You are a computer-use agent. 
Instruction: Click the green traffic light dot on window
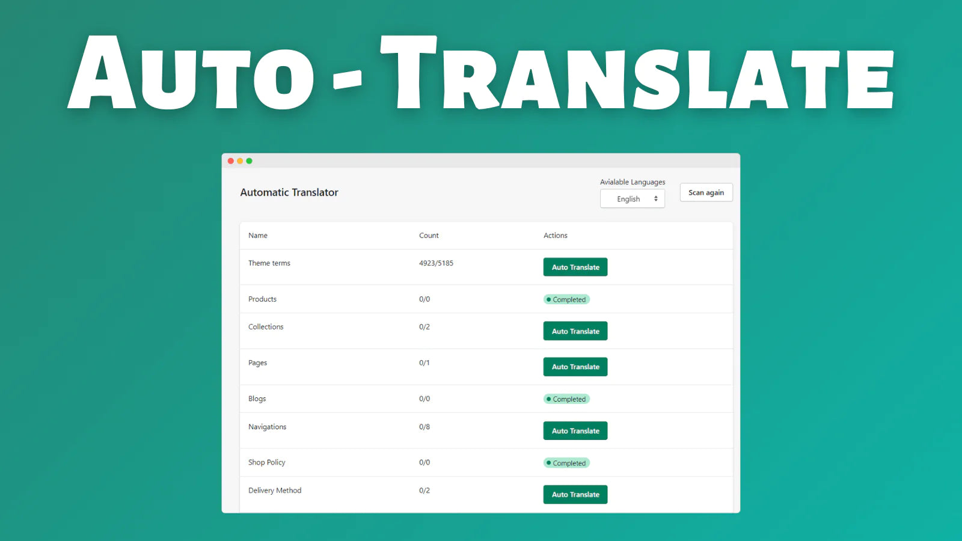coord(249,161)
